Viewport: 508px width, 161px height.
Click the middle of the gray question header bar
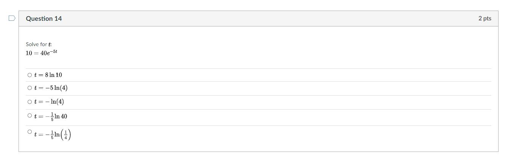tap(258, 19)
